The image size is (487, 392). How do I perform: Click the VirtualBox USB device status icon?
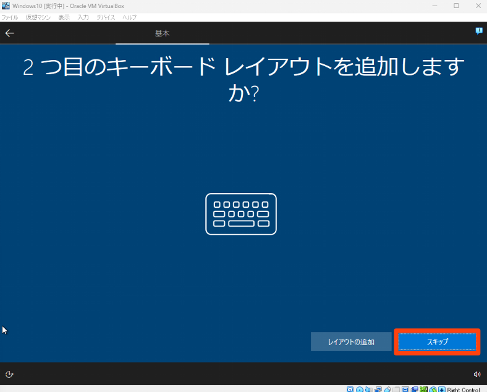click(387, 390)
